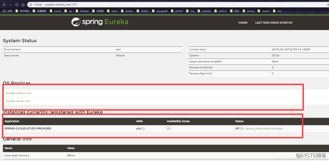Reload the page with the refresh icon
The image size is (329, 161).
pos(17,5)
